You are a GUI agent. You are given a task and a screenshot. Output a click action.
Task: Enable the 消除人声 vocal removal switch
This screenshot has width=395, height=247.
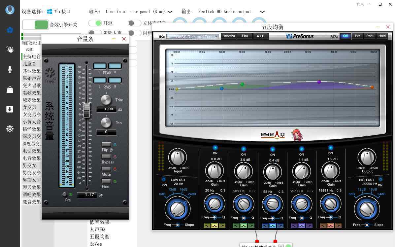95,32
